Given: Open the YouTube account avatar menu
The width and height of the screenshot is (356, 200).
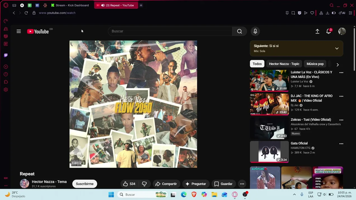Looking at the screenshot, I should [342, 31].
